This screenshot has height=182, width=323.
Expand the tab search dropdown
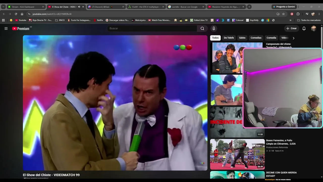point(3,7)
